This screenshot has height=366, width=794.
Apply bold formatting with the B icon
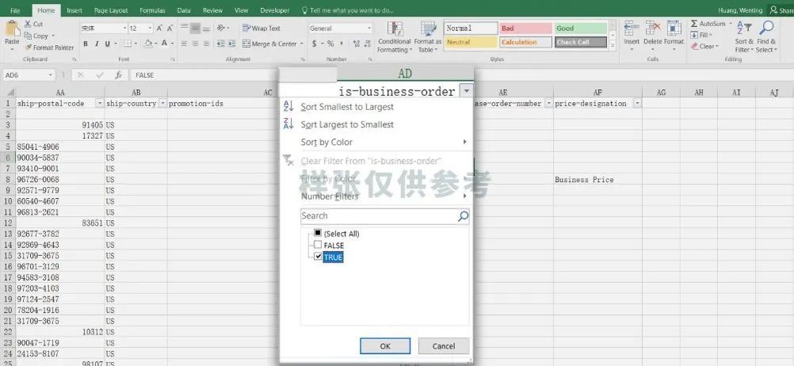pos(86,44)
